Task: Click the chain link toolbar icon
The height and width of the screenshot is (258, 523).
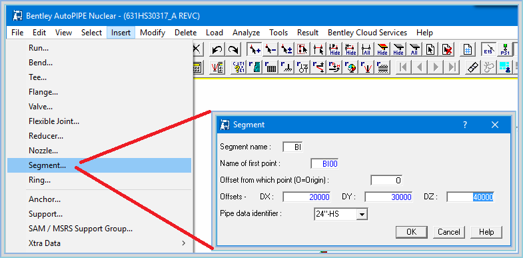Action: click(x=472, y=67)
